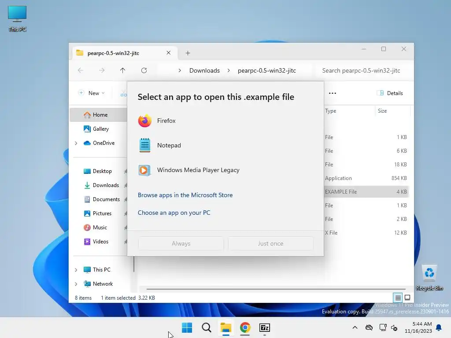Open the clock showing 5:44 AM
451x338 pixels.
pos(418,327)
